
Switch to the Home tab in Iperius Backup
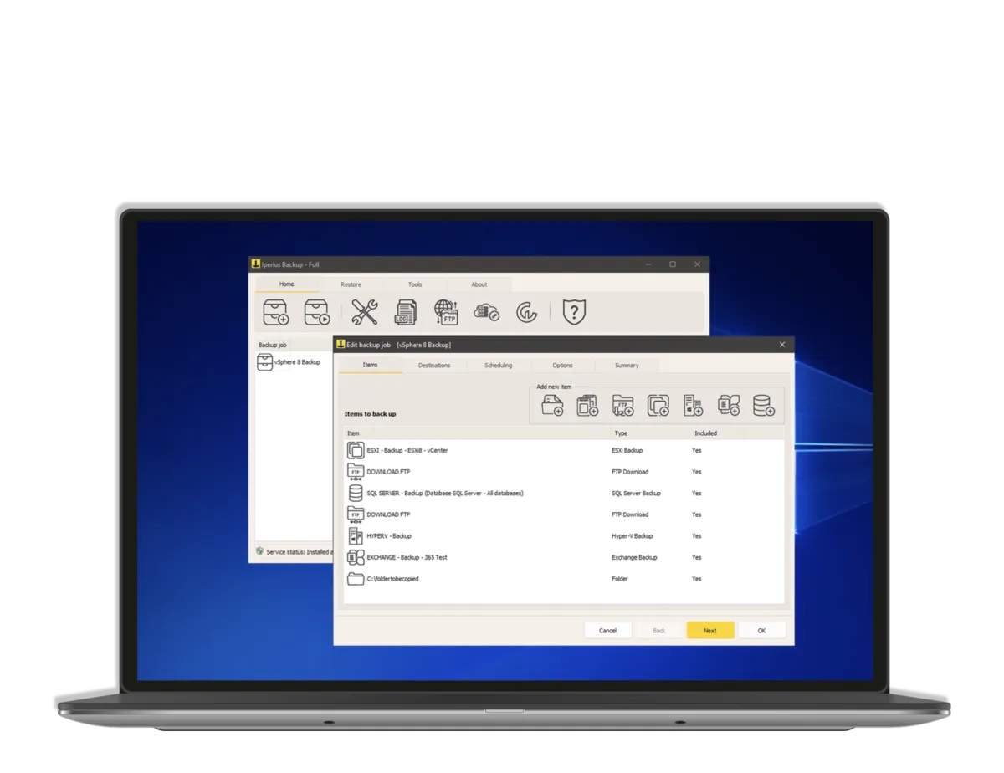pyautogui.click(x=287, y=284)
